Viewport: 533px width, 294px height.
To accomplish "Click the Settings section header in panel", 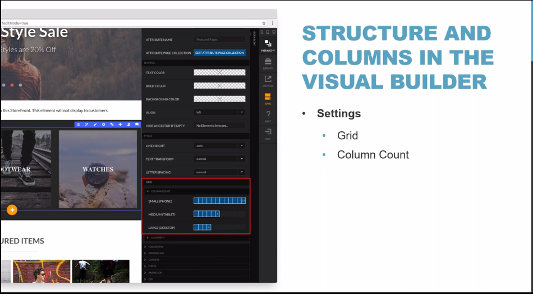I will click(x=196, y=63).
